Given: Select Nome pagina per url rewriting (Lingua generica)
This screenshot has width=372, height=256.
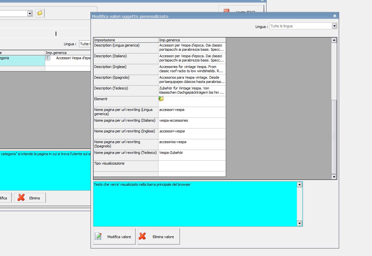Looking at the screenshot, I should [126, 112].
